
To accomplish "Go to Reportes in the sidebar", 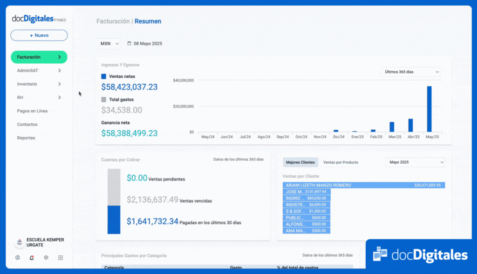I will pos(26,138).
